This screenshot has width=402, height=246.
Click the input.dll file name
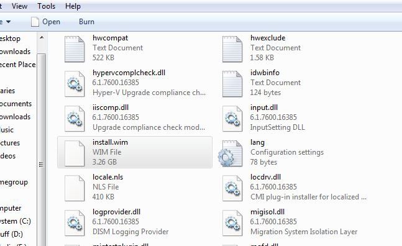pyautogui.click(x=264, y=107)
